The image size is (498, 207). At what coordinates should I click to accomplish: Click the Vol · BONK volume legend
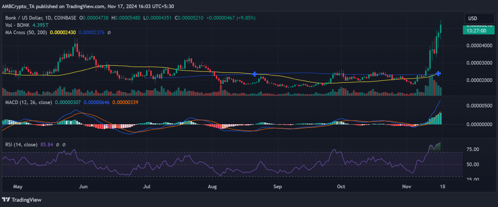pos(15,25)
